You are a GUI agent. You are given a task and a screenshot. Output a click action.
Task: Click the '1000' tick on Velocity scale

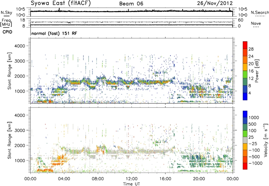tap(254, 118)
